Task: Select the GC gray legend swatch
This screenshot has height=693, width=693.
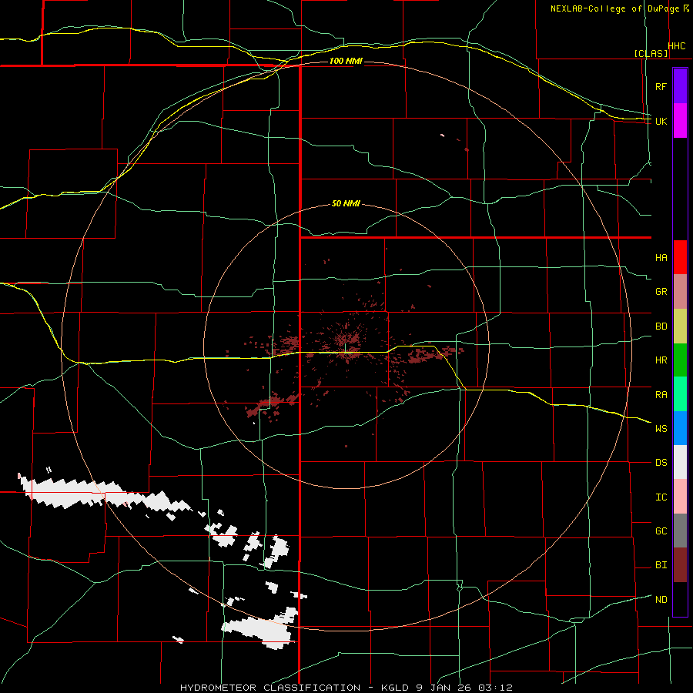Action: tap(680, 531)
